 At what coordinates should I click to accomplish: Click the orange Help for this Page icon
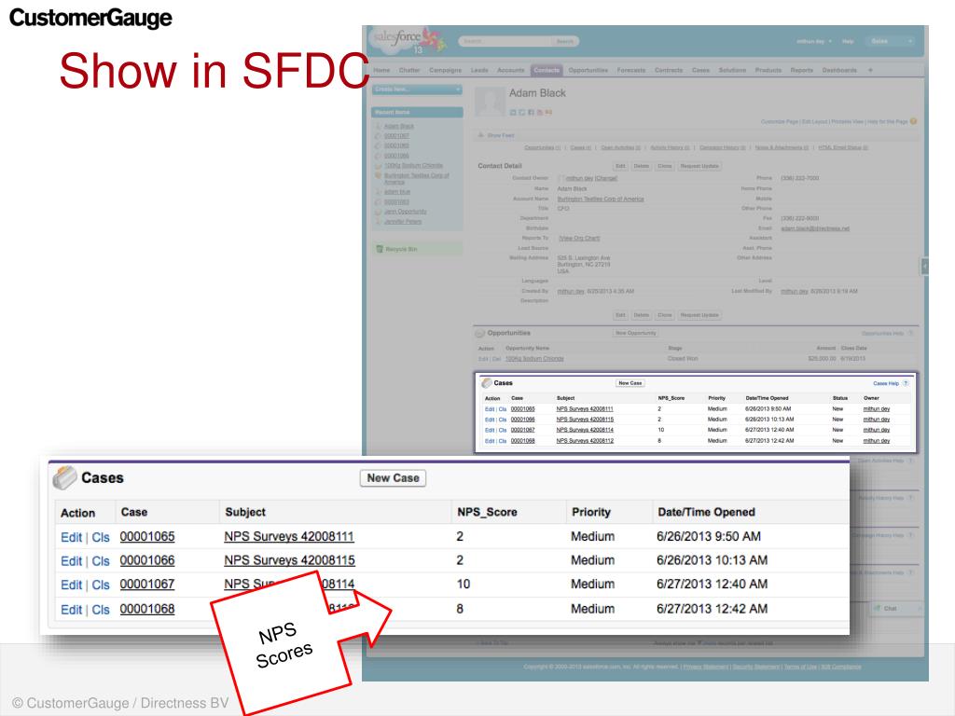[x=913, y=121]
